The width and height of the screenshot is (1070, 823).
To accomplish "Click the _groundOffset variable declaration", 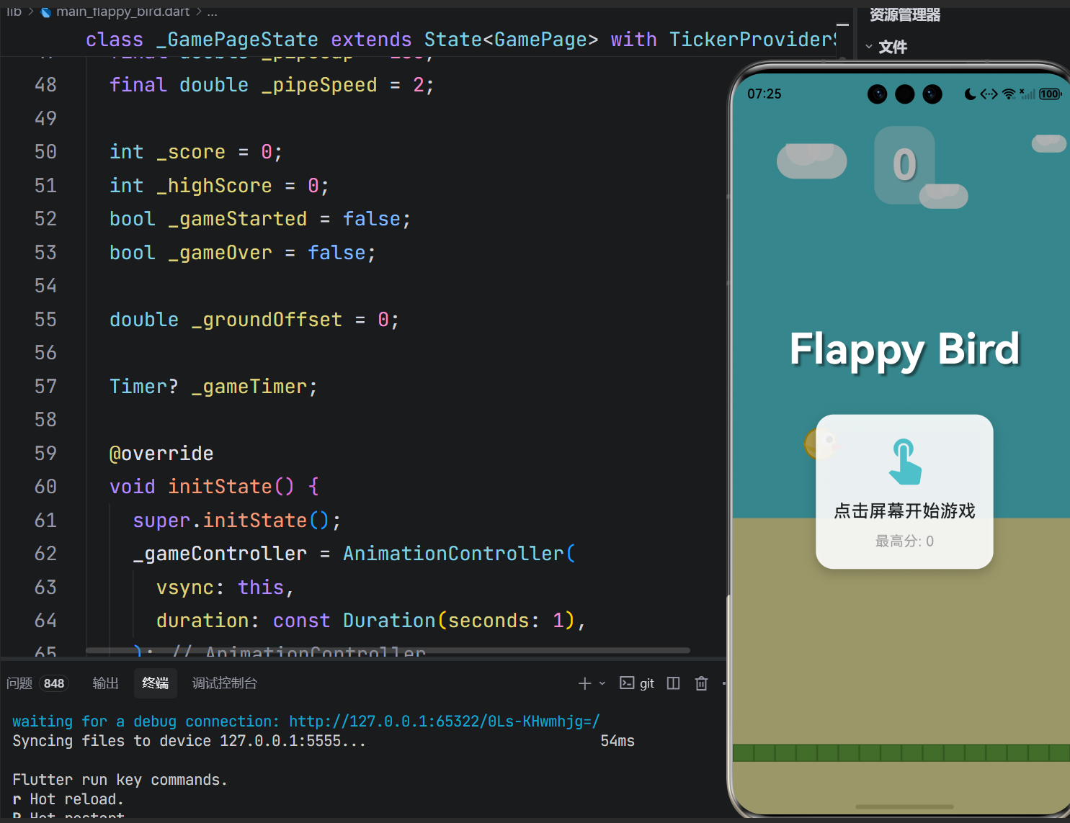I will (267, 320).
